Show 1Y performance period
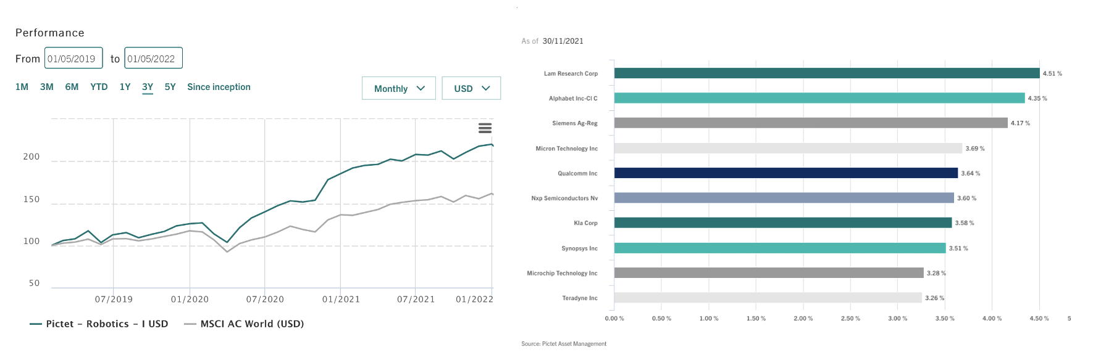Viewport: 1093px width, 355px height. click(x=125, y=87)
